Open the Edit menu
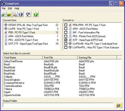This screenshot has width=125, height=111. (10, 8)
